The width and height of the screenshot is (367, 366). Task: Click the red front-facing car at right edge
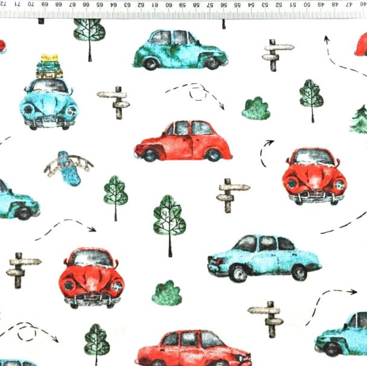tap(315, 176)
